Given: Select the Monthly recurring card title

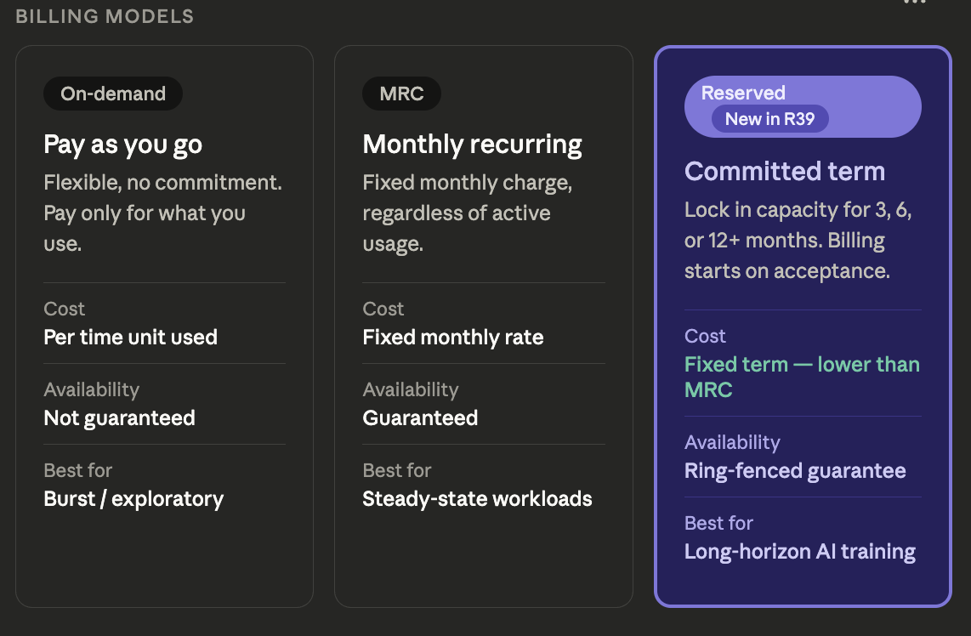Looking at the screenshot, I should point(472,145).
